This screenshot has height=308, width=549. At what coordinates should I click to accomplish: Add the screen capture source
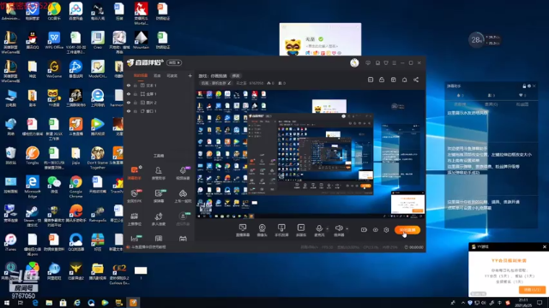[242, 230]
